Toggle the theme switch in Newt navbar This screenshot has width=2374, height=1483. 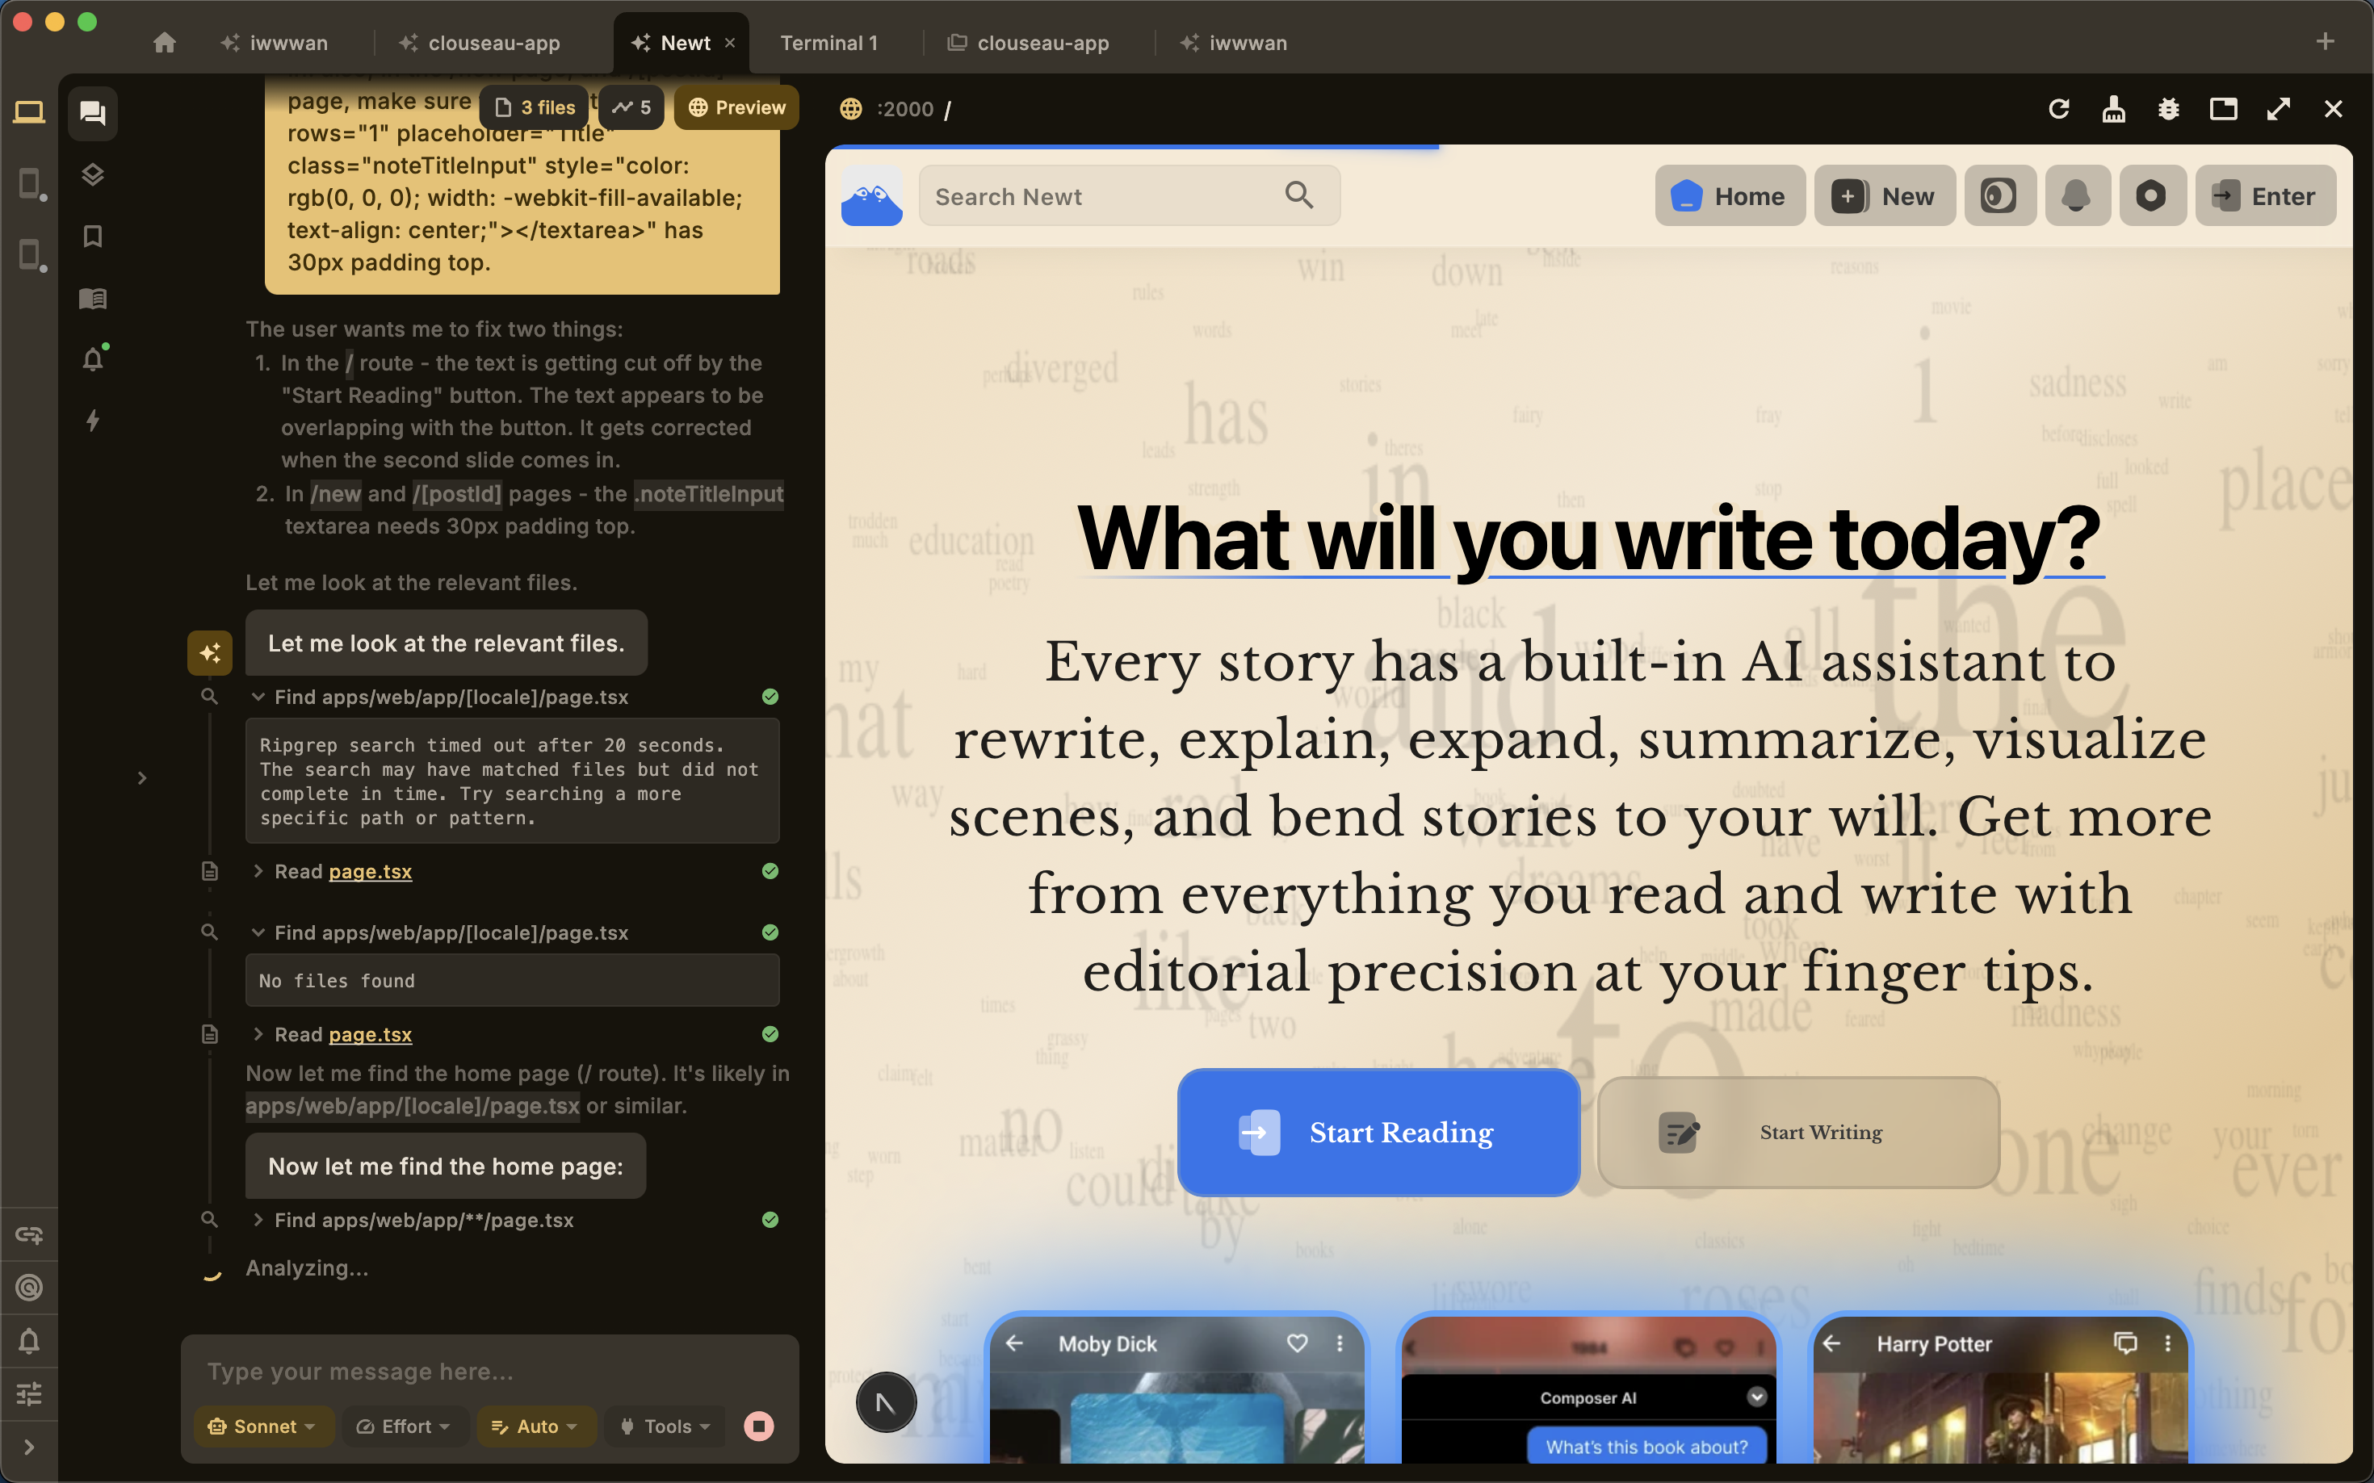tap(1999, 196)
